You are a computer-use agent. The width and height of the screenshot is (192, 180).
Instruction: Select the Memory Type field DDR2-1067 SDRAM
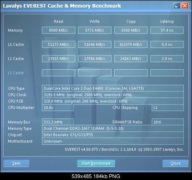click(x=113, y=128)
